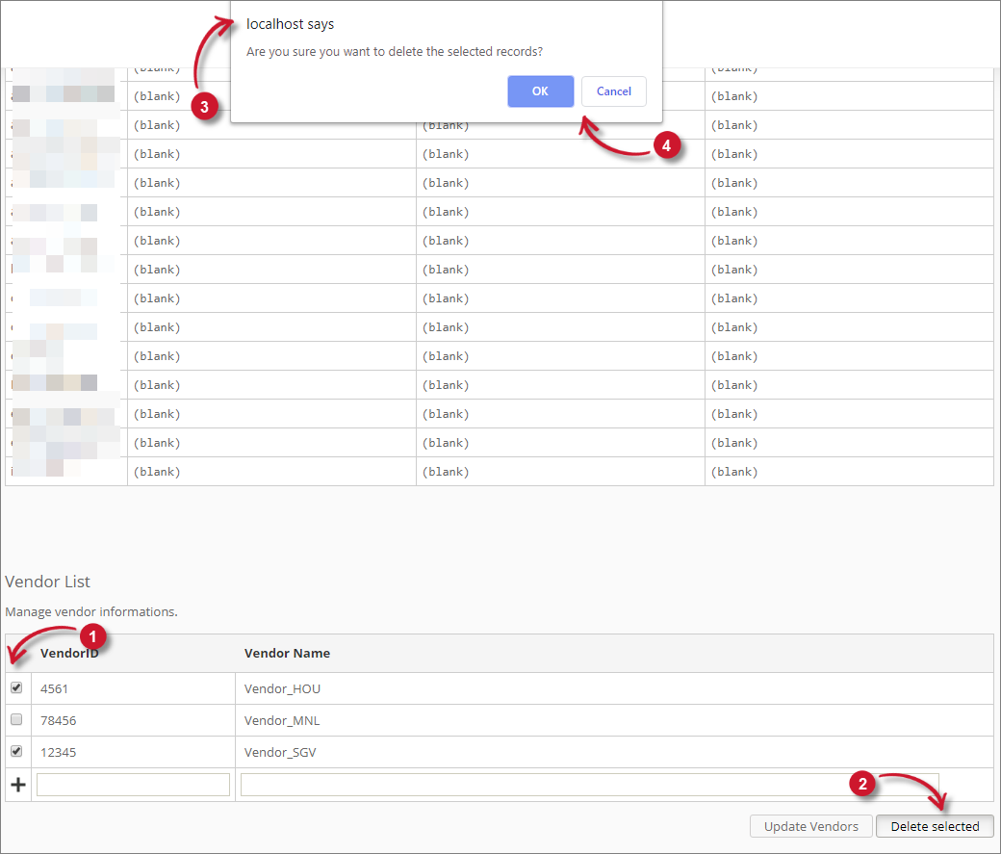
Task: Uncheck the Vendor_SGV row checkbox
Action: 16,751
